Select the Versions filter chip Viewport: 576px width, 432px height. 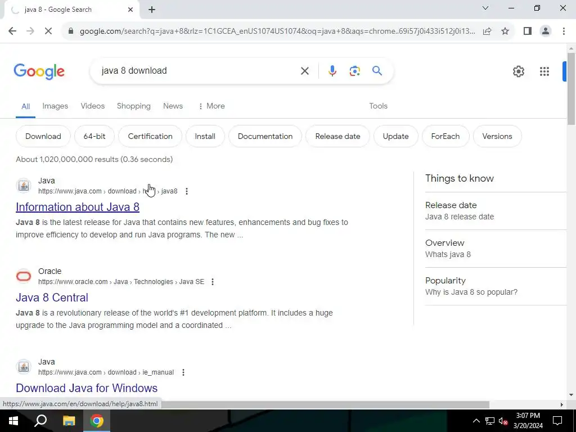(497, 136)
